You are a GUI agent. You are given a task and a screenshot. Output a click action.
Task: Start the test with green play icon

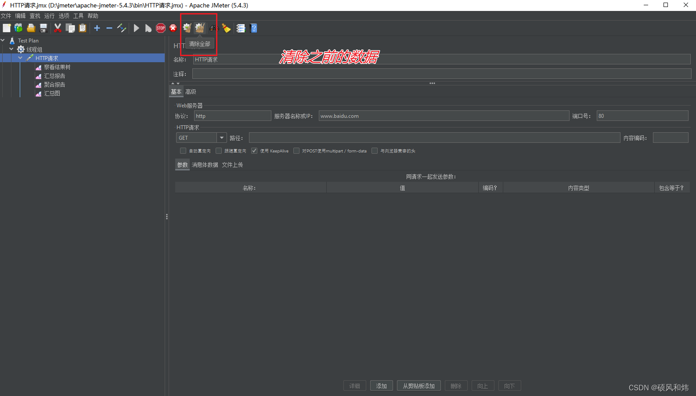pyautogui.click(x=136, y=28)
